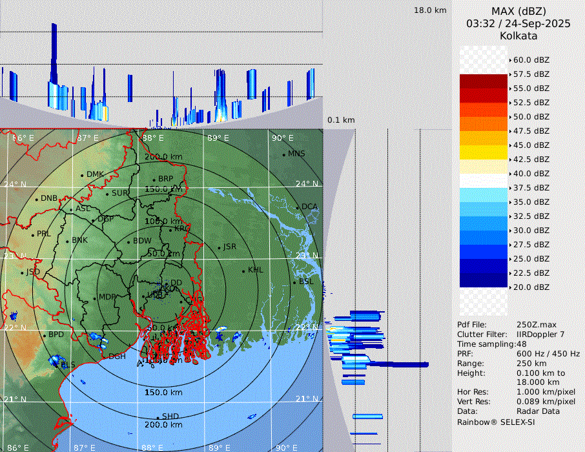The image size is (585, 452).
Task: Select the 03:32 / 24-Sep-2025 timestamp
Action: [x=518, y=23]
